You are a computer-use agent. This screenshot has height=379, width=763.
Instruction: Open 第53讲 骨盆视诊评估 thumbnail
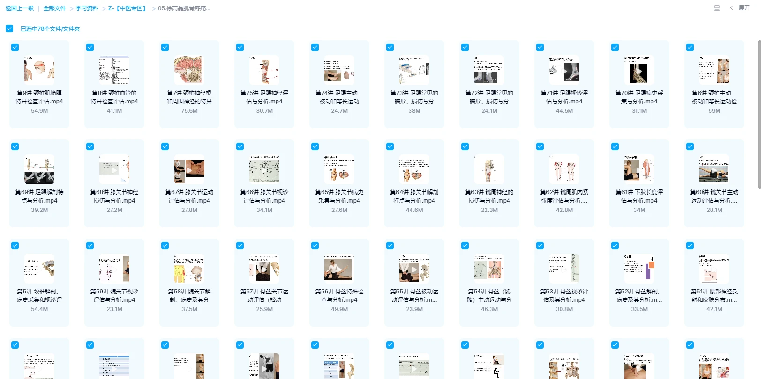[x=564, y=268]
